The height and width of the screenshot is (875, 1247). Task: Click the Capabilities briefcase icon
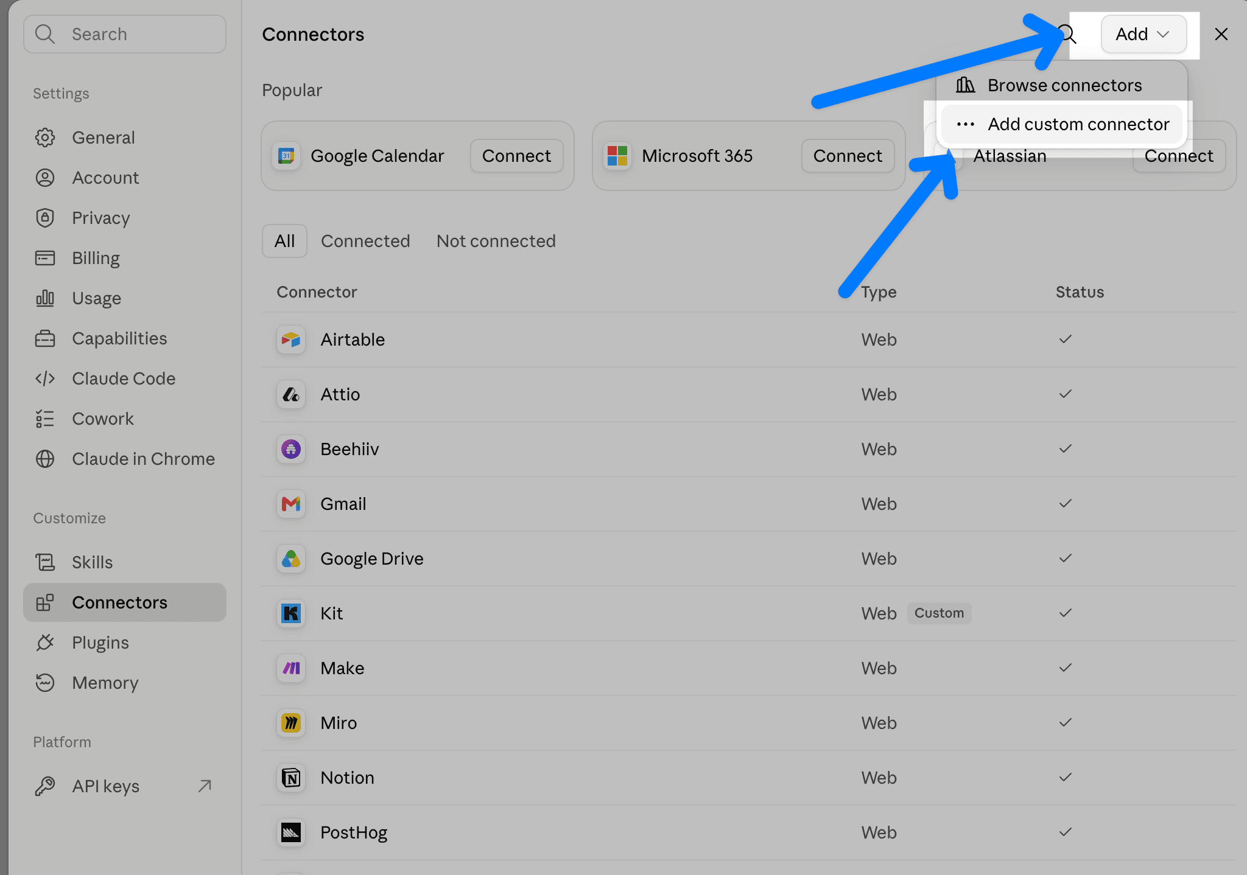pos(45,338)
